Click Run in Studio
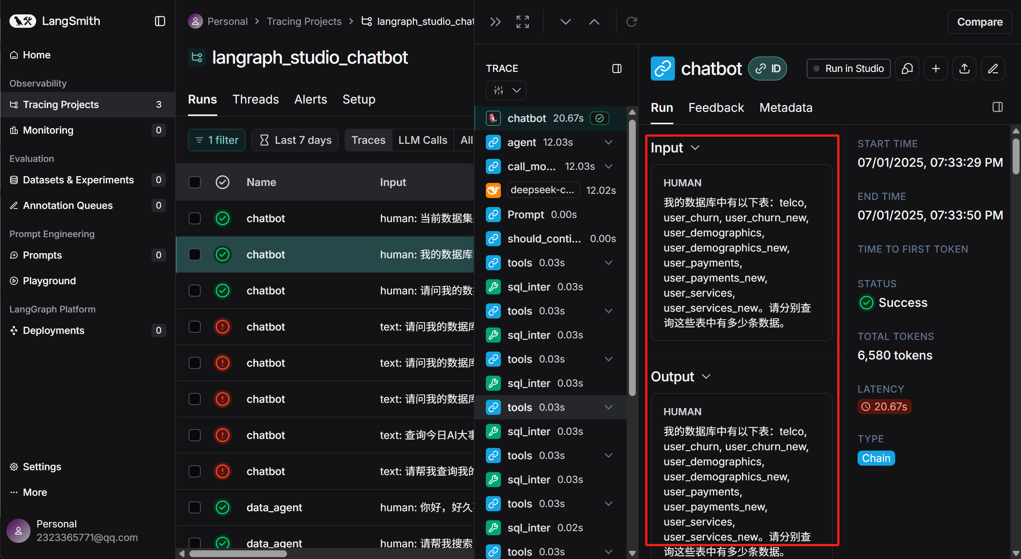The image size is (1021, 559). [x=849, y=69]
